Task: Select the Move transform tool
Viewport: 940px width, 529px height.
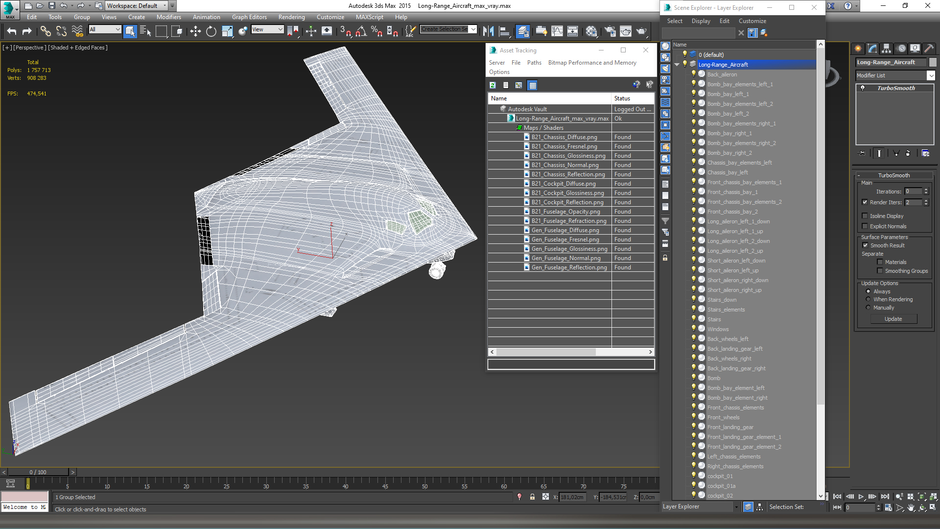Action: coord(195,31)
